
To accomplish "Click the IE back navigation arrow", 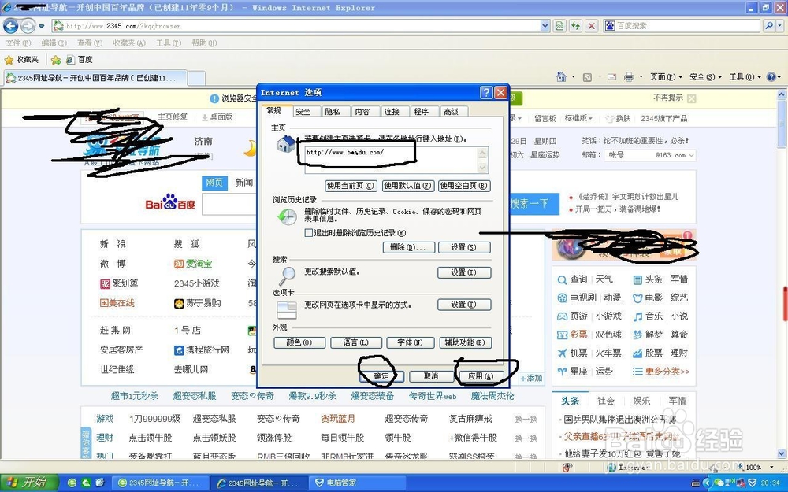I will point(11,26).
